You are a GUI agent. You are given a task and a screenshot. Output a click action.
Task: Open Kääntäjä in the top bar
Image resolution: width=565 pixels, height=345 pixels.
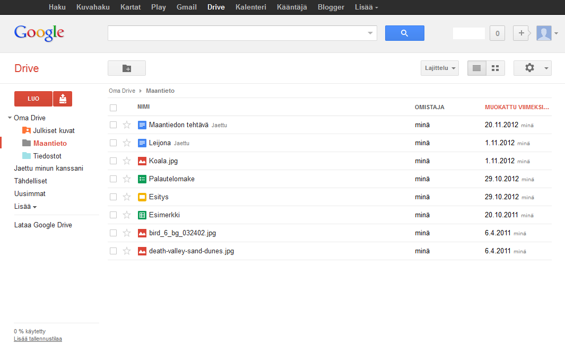292,7
